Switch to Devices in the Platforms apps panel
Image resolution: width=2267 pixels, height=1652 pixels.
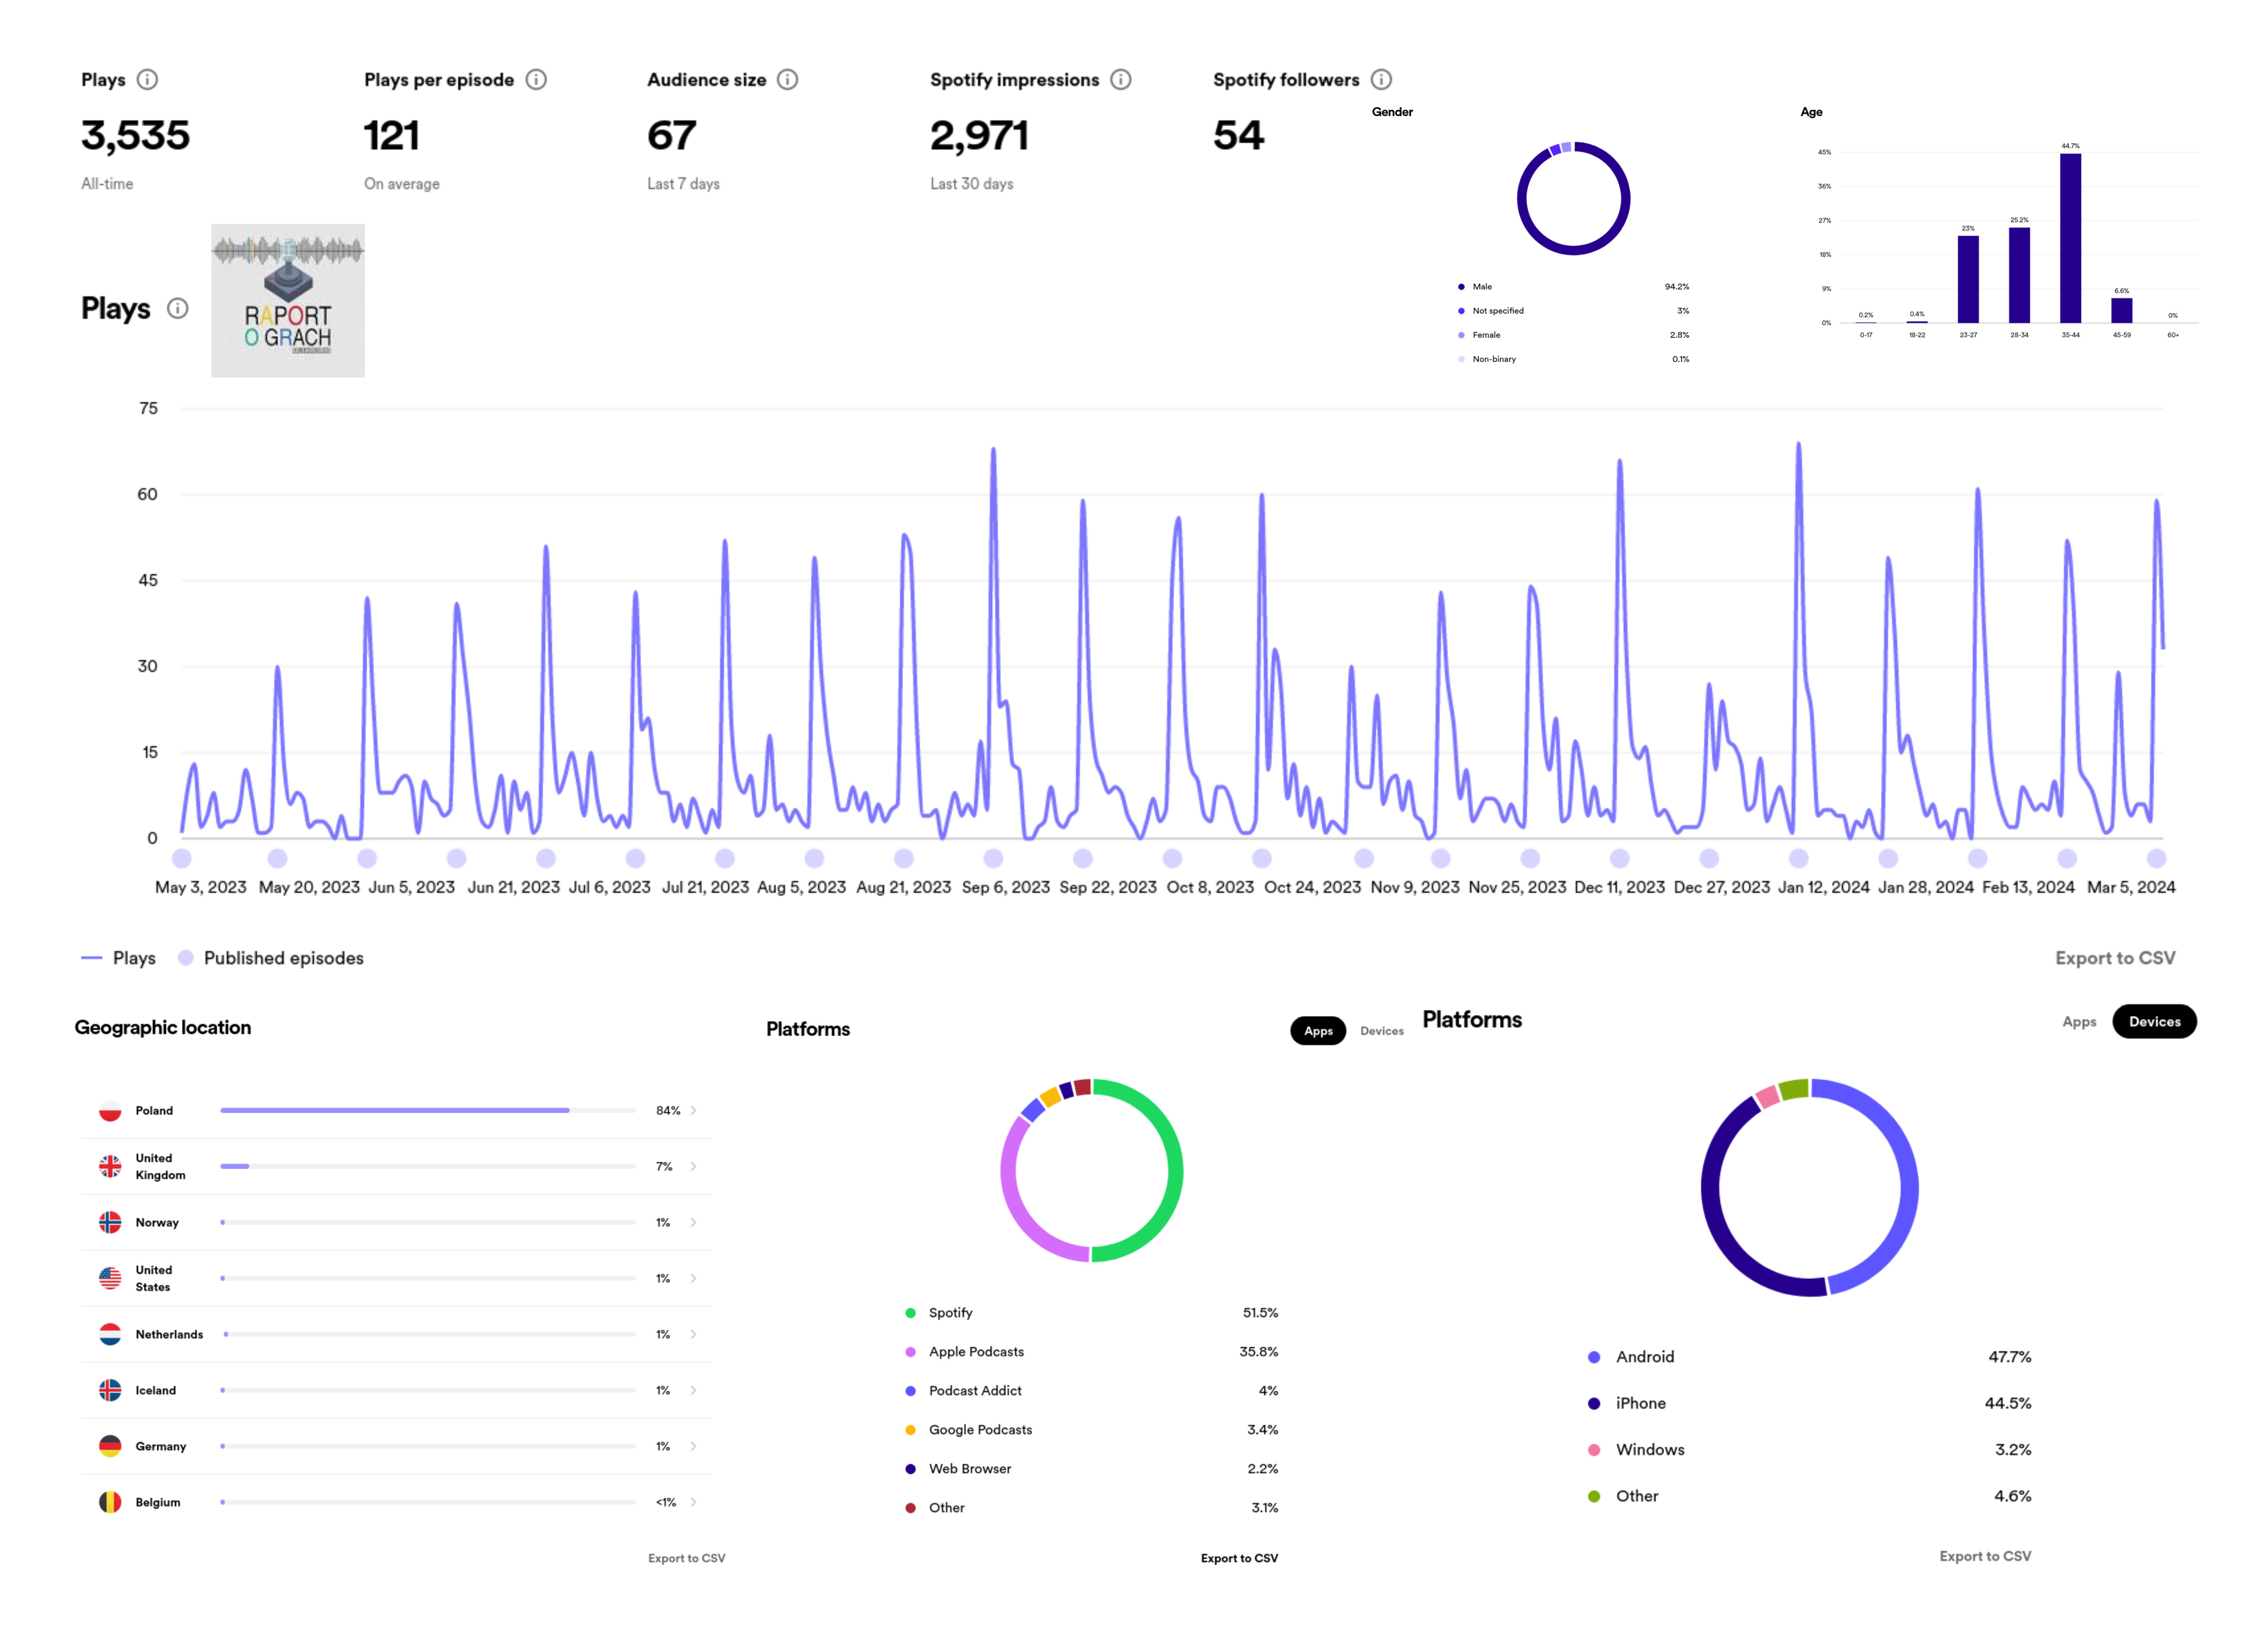(x=1381, y=1031)
